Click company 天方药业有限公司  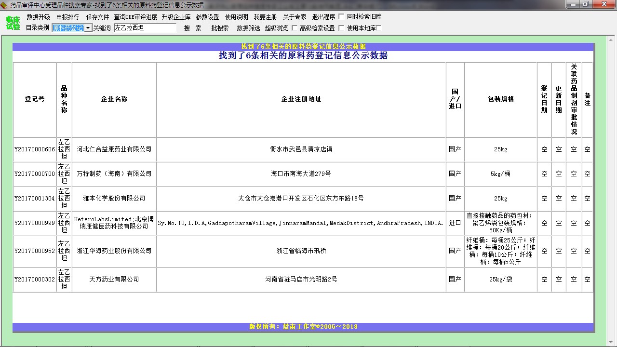[x=114, y=280]
